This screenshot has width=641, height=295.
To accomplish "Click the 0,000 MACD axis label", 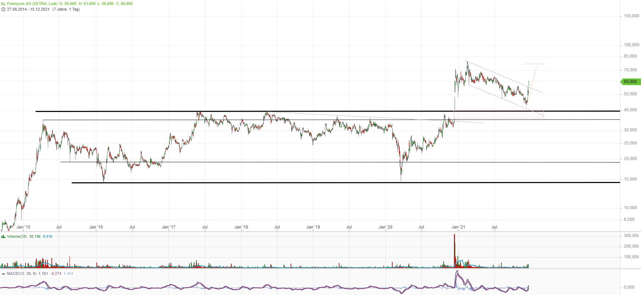I will coord(629,287).
